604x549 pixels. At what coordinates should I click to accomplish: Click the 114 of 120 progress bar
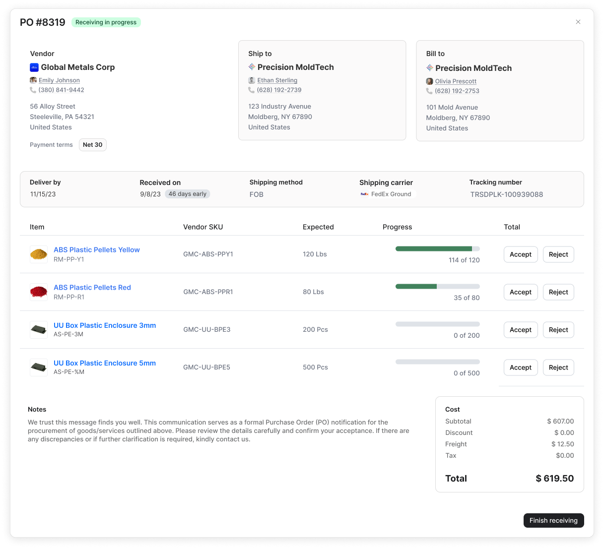tap(437, 249)
